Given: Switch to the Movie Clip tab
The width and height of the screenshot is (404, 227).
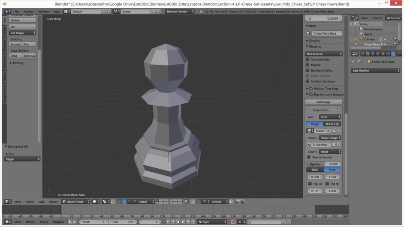Looking at the screenshot, I should click(332, 124).
